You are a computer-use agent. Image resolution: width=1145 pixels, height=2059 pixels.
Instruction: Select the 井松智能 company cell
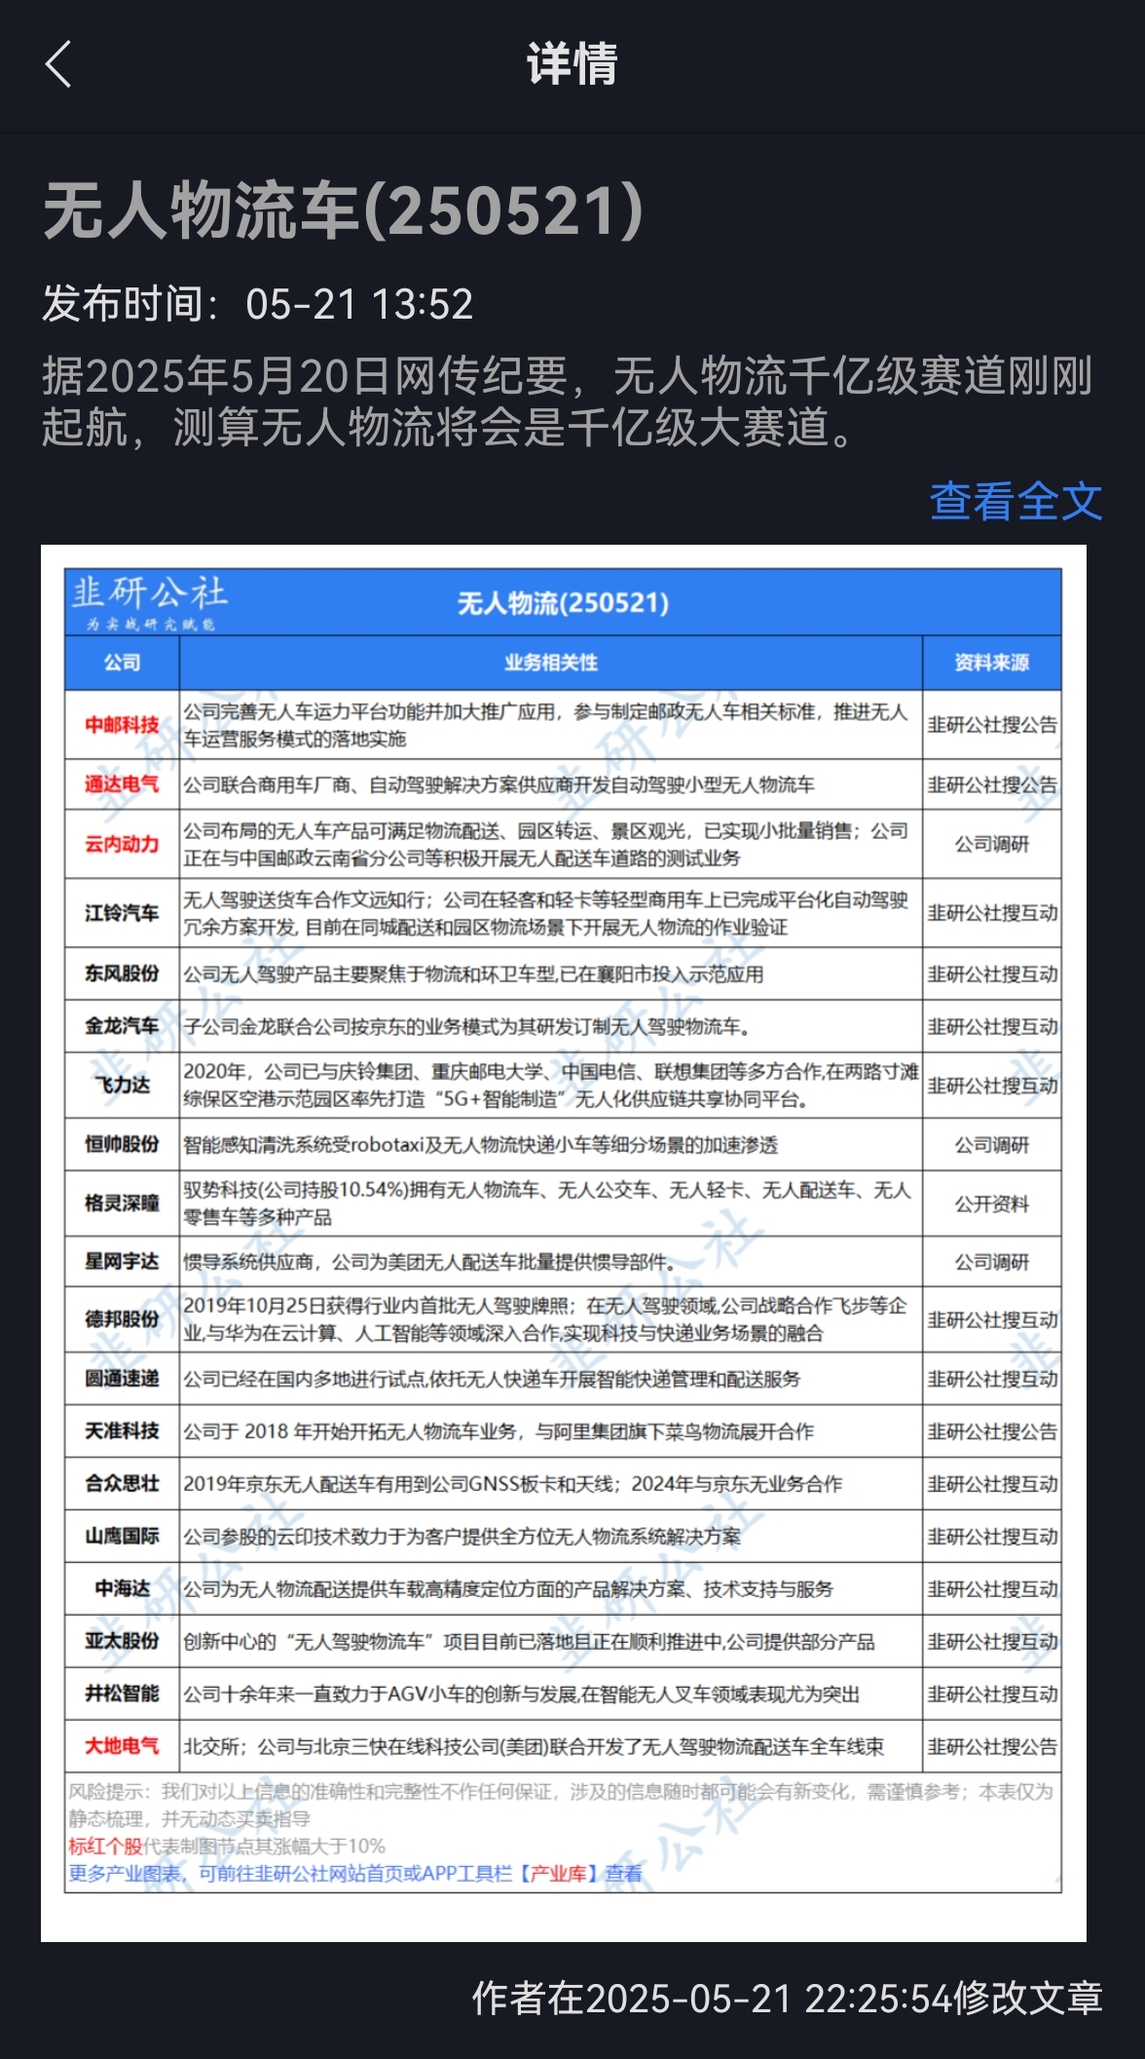[x=122, y=1695]
